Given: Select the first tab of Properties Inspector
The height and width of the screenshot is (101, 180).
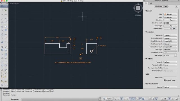Looking at the screenshot, I should pos(146,3).
